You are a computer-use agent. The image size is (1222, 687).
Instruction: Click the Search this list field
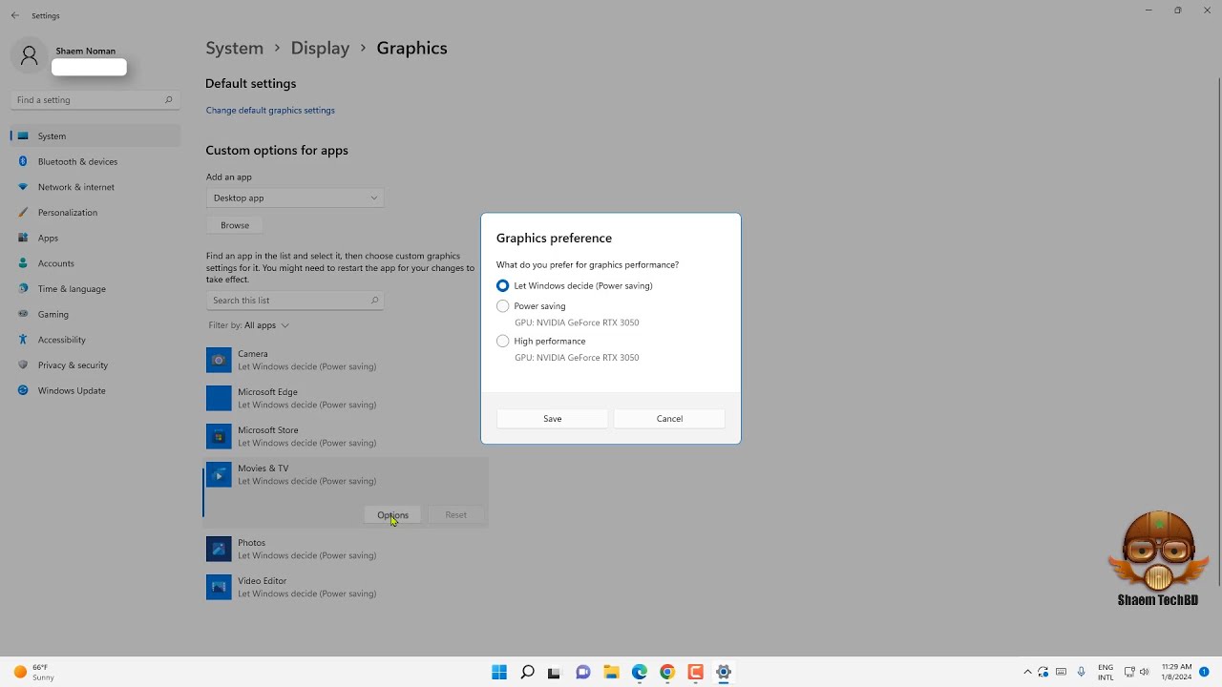(x=295, y=300)
